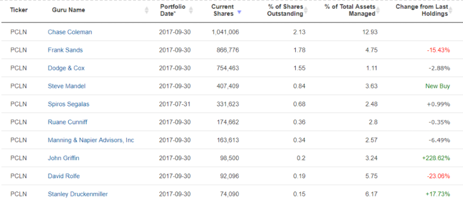The width and height of the screenshot is (463, 202).
Task: Select the -2.88% change value
Action: point(440,68)
